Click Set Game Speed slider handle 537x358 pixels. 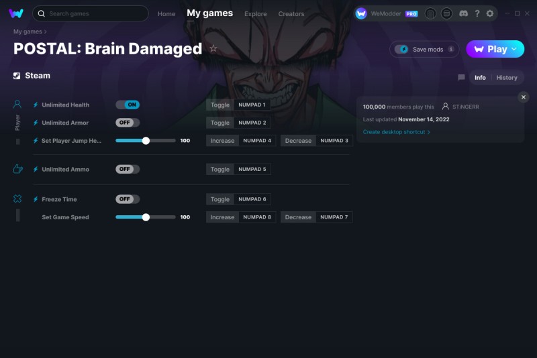pos(146,217)
